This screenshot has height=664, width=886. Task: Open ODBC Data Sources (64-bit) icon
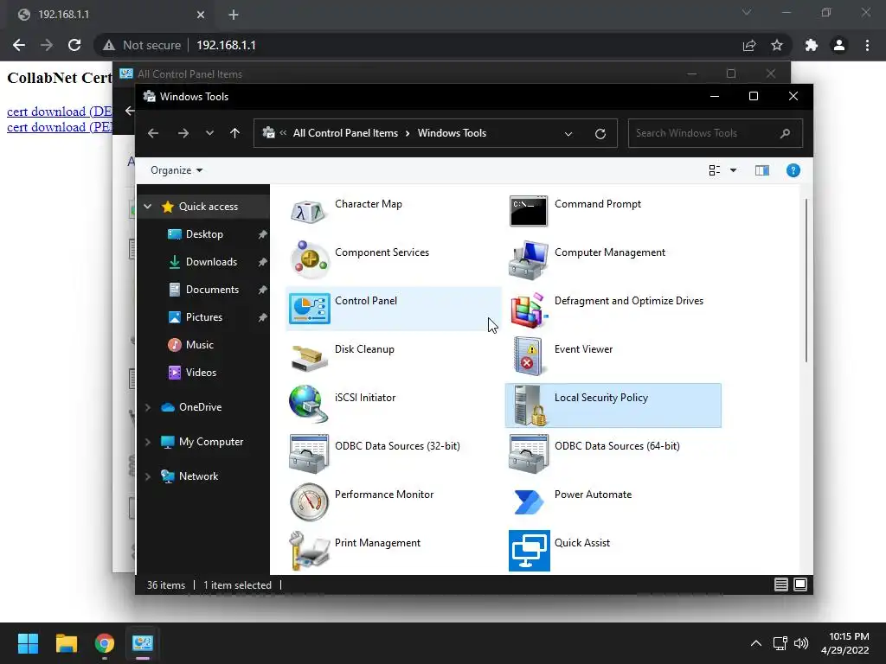pos(529,453)
